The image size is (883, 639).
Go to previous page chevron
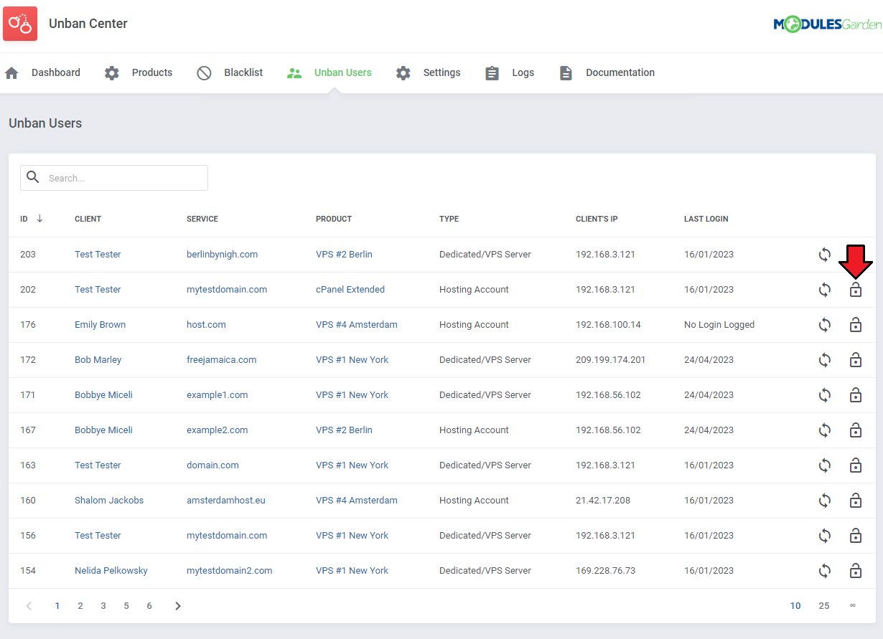point(29,606)
